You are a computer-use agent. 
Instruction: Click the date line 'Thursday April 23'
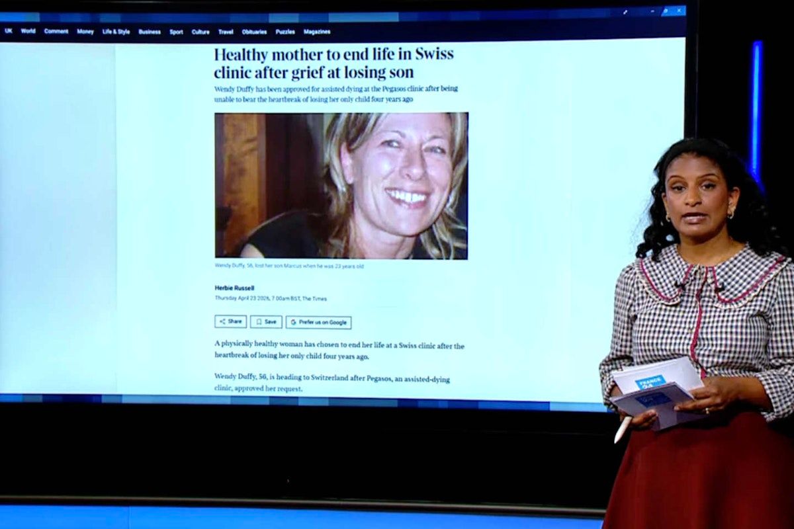[x=270, y=298]
